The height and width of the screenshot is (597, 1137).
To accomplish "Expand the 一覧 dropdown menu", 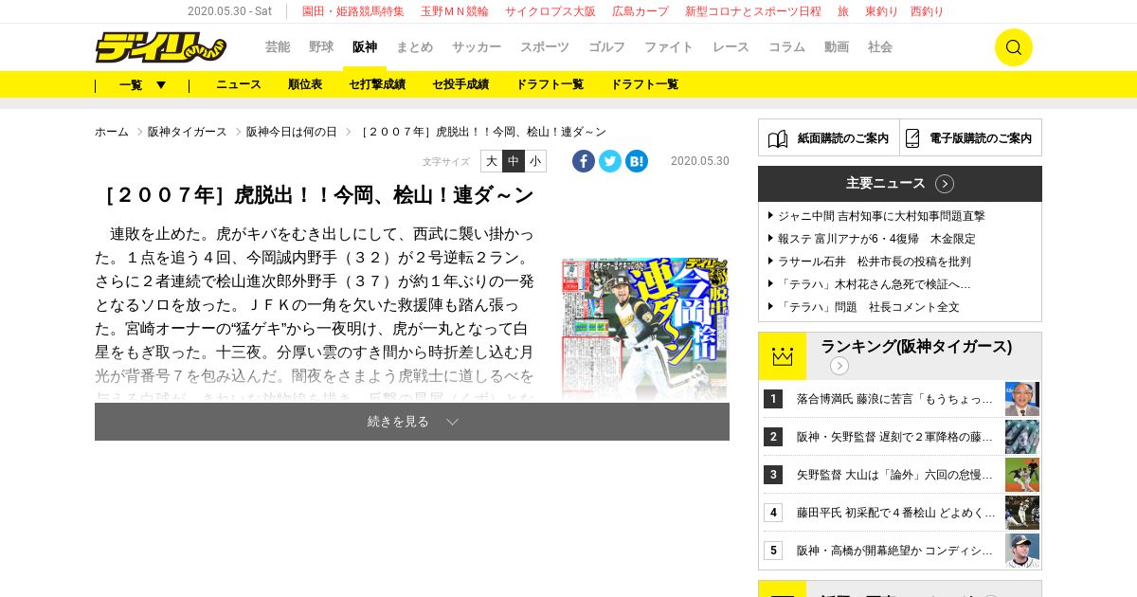I will tap(142, 84).
